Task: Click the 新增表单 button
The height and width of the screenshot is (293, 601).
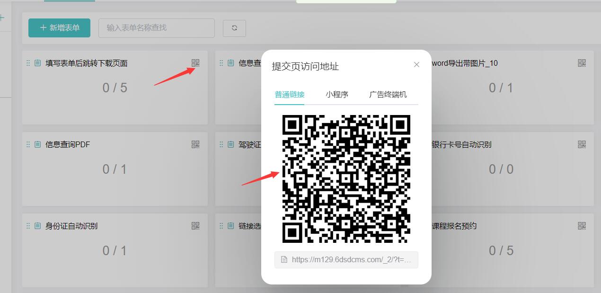Action: click(x=59, y=28)
